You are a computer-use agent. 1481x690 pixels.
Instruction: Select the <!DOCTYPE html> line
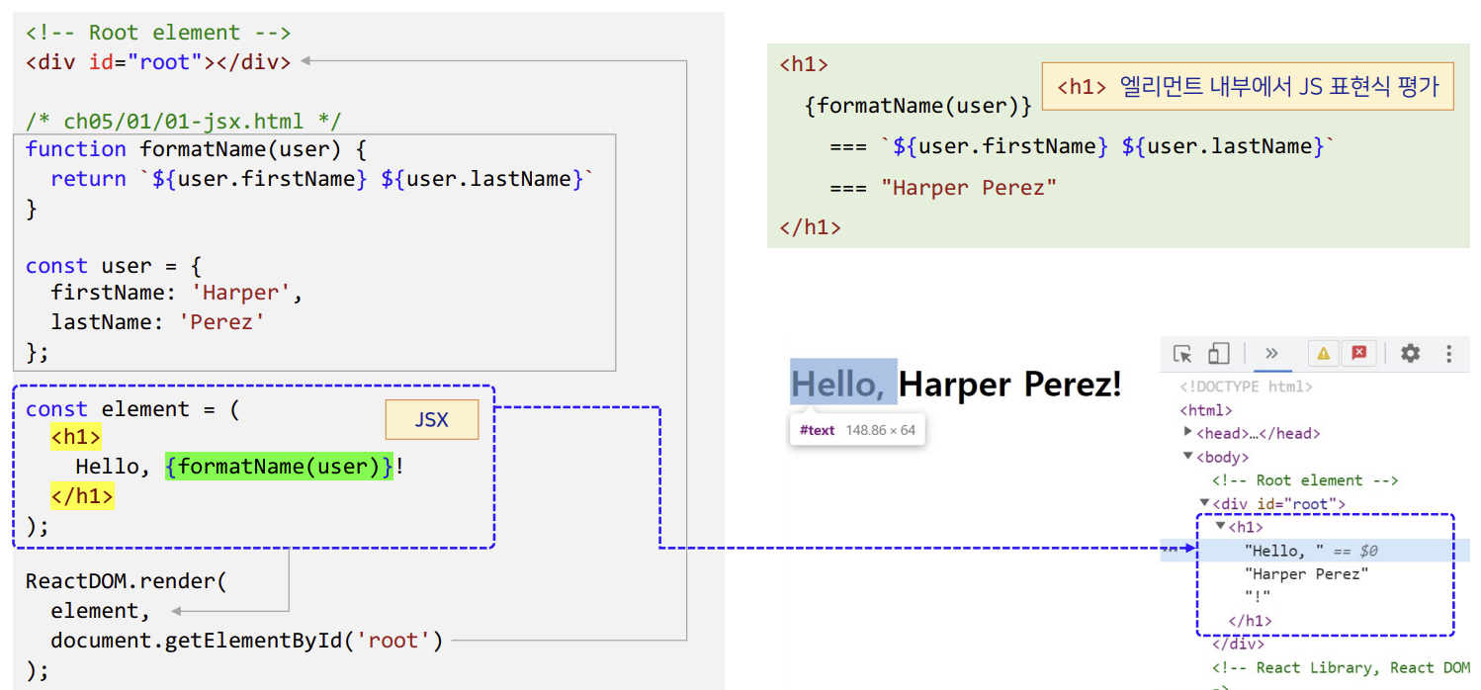(x=1247, y=387)
